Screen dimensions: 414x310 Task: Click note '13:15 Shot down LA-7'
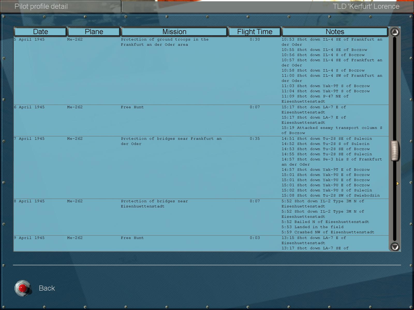pos(314,241)
